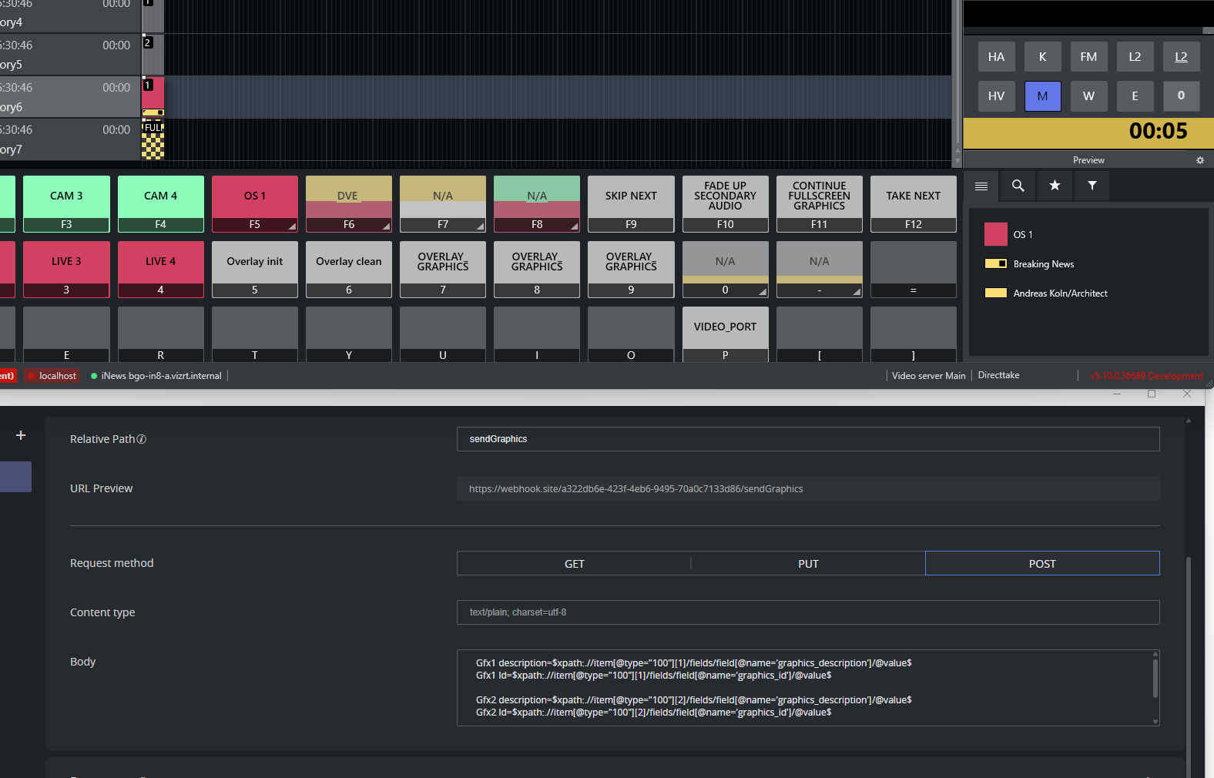1214x778 pixels.
Task: Choose GET request method
Action: click(x=574, y=564)
